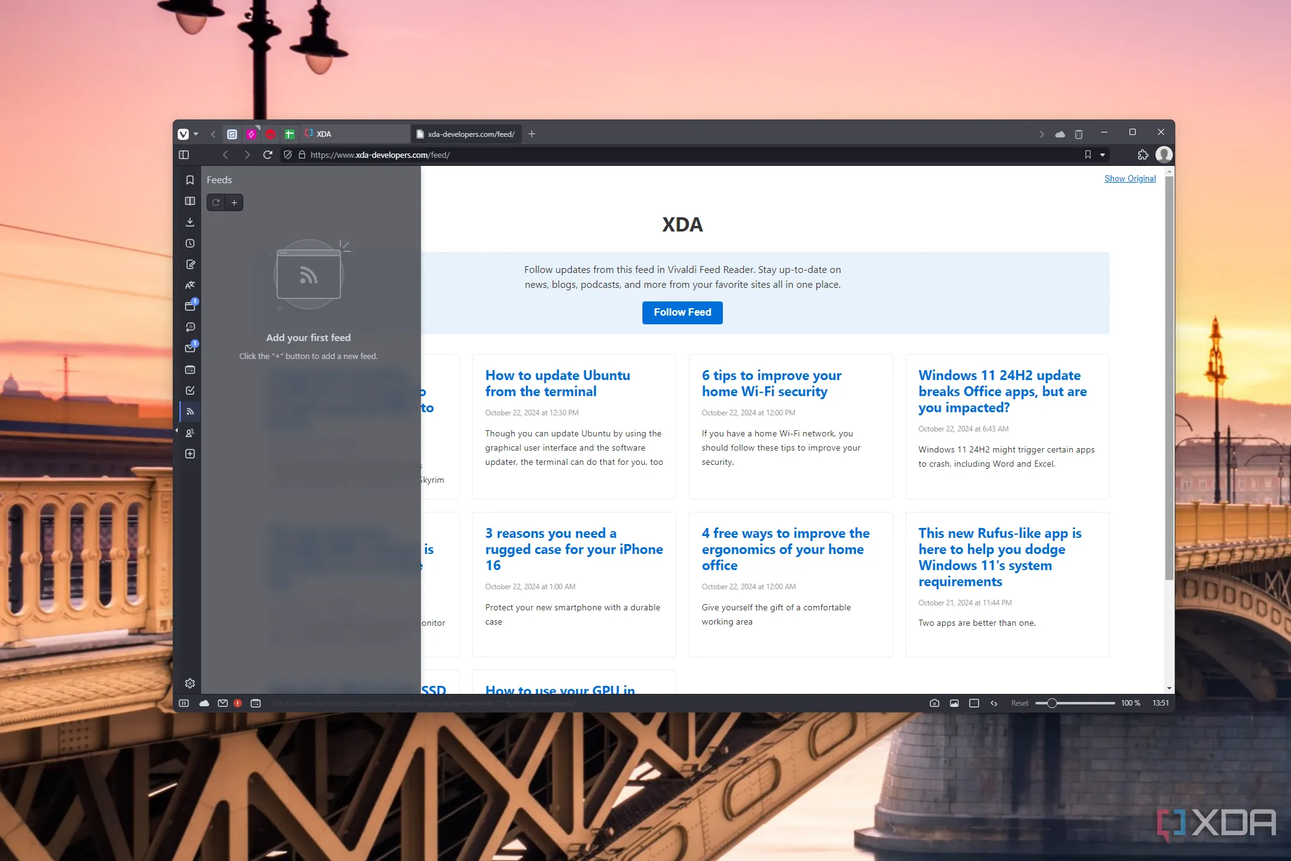Open the Mail panel
The height and width of the screenshot is (861, 1291).
pyautogui.click(x=190, y=348)
